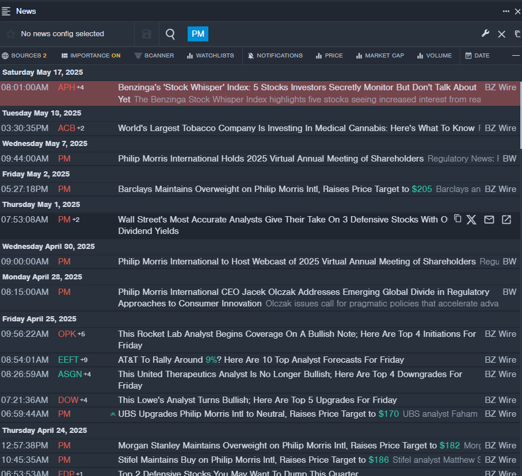522x476 pixels.
Task: Click the +9 tickers next to EEFT
Action: (x=84, y=360)
